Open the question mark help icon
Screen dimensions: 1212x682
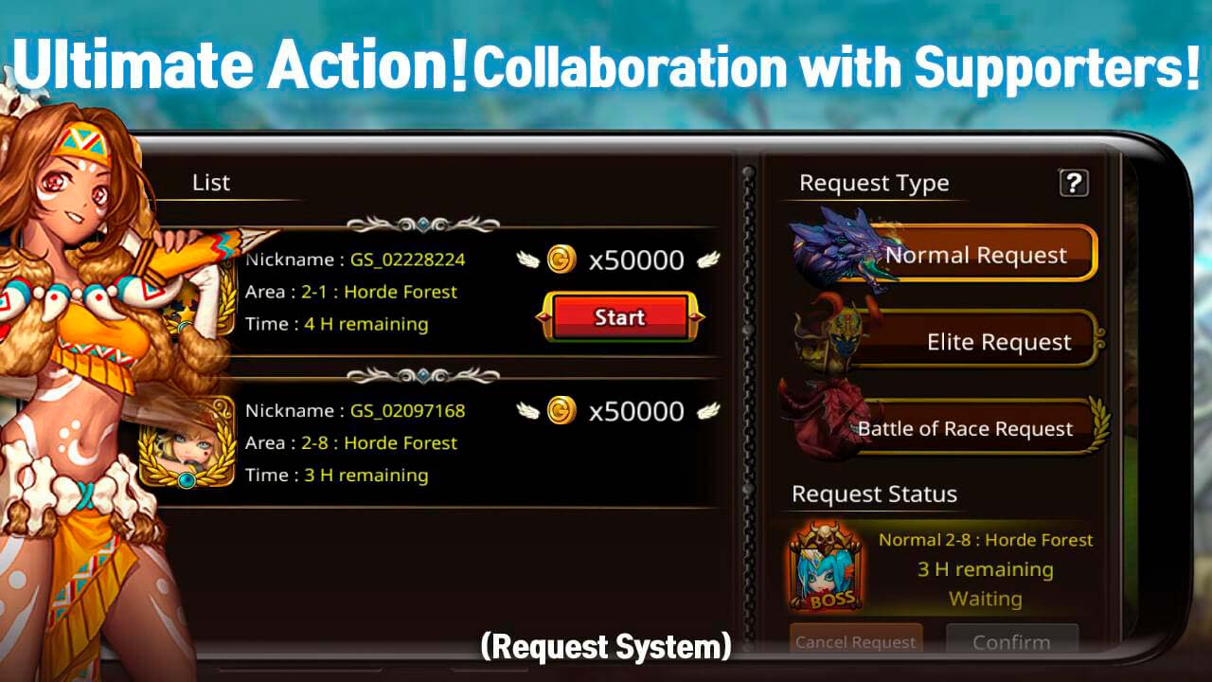(1073, 183)
